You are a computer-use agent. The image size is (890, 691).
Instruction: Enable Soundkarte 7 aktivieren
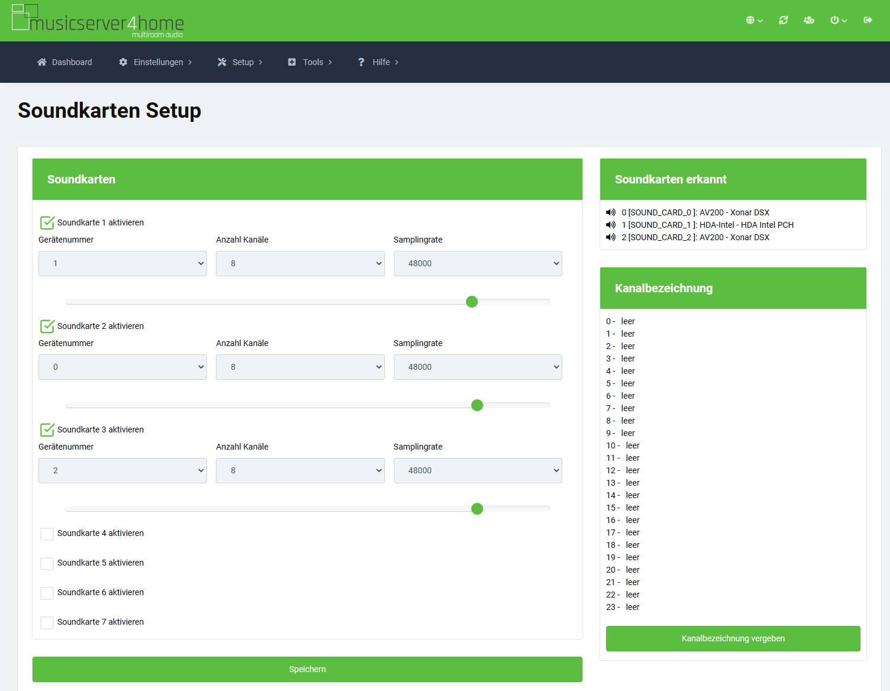[x=47, y=622]
